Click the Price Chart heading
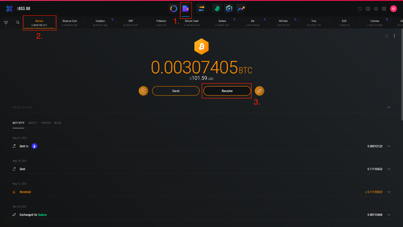Image resolution: width=403 pixels, height=227 pixels. point(22,107)
